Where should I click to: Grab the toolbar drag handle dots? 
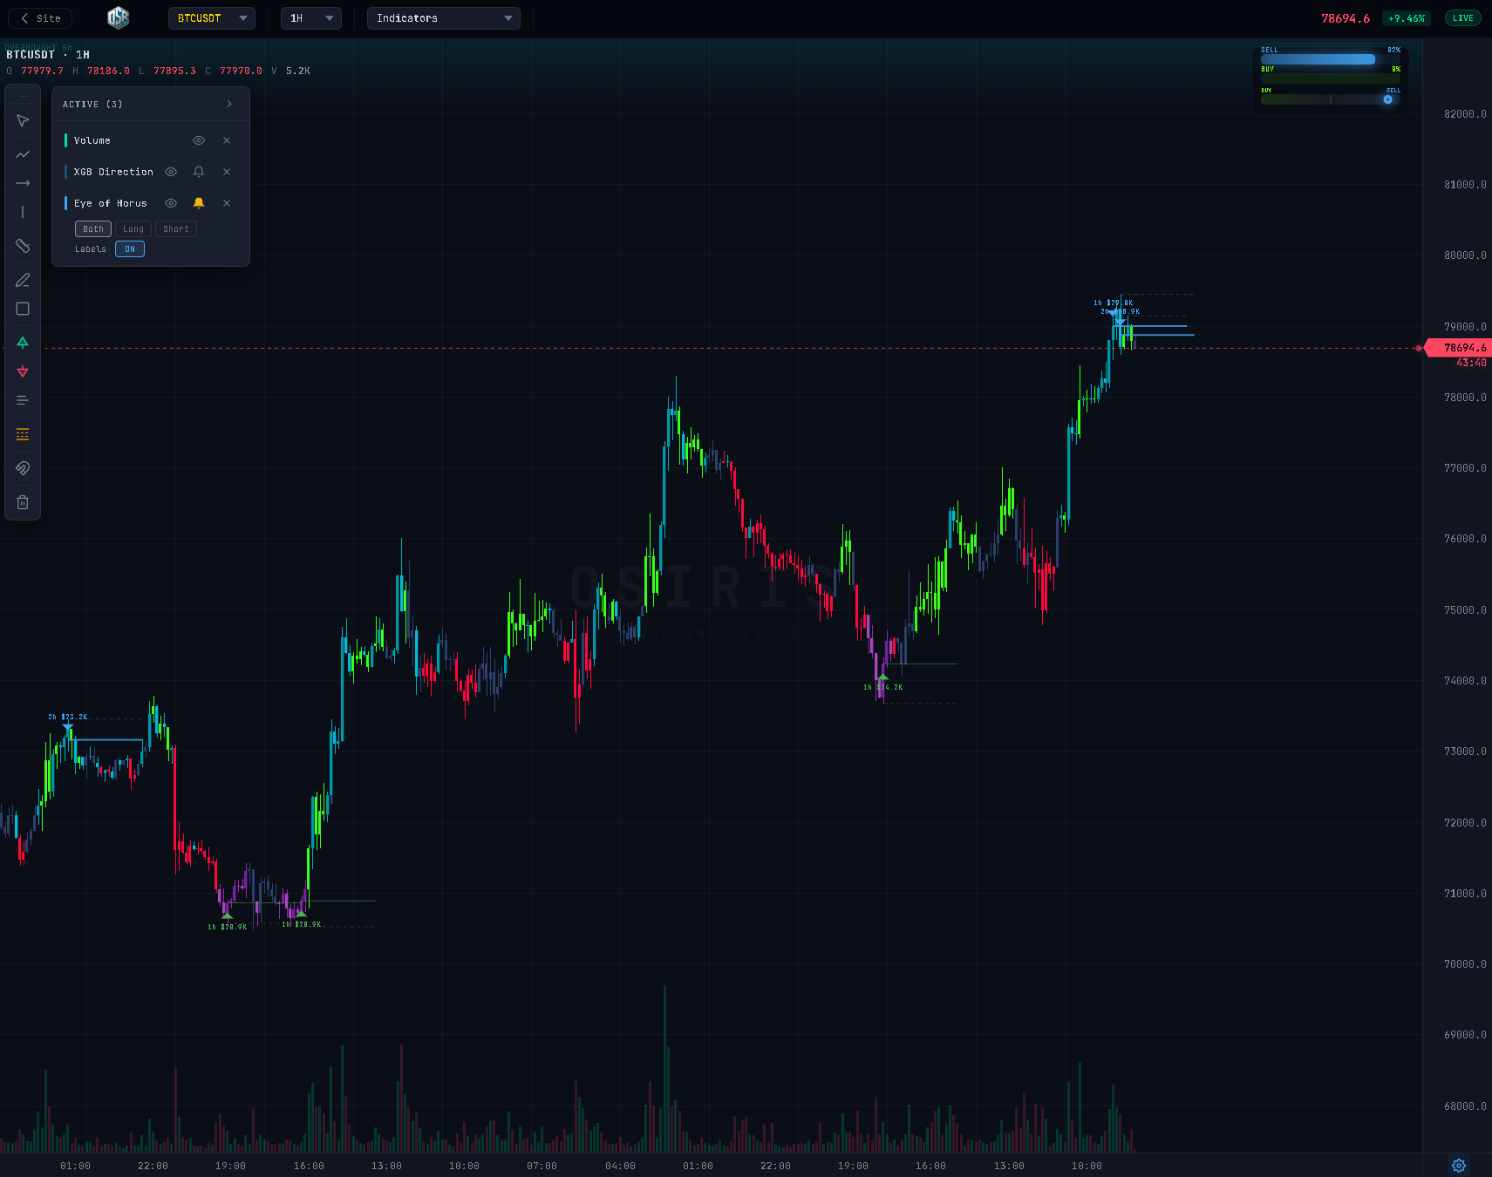click(x=23, y=95)
